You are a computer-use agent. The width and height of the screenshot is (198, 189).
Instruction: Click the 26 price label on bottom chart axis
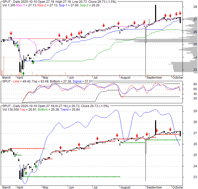coord(195,144)
